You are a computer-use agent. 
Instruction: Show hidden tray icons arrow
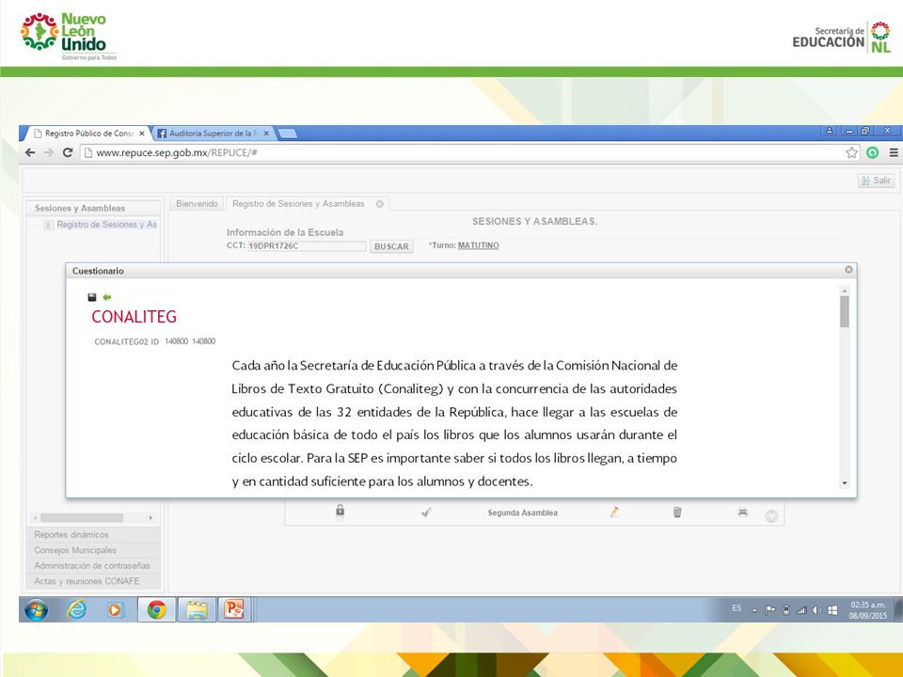coord(754,611)
